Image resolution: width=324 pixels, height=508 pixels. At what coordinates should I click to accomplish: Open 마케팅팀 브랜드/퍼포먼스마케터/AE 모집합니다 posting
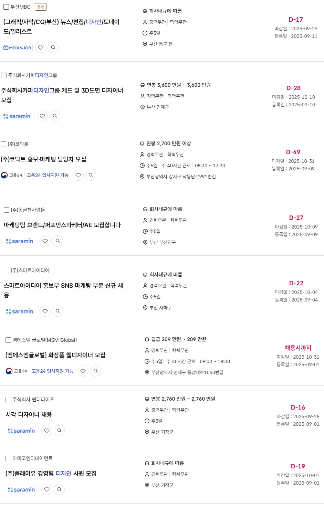[62, 225]
